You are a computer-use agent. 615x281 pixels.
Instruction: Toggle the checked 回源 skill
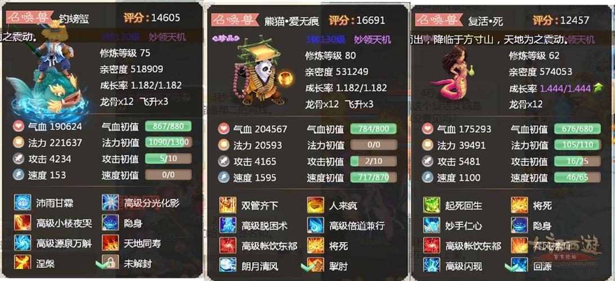pos(519,265)
